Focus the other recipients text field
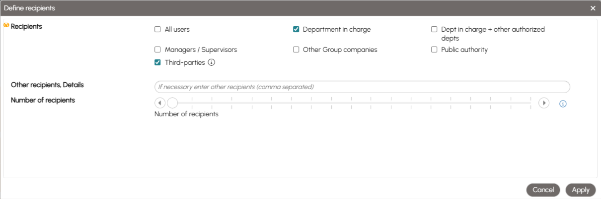601x199 pixels. 362,87
